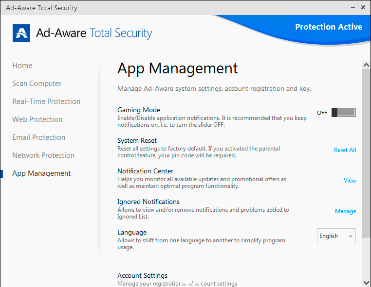Open the Scan Computer section

(x=37, y=84)
